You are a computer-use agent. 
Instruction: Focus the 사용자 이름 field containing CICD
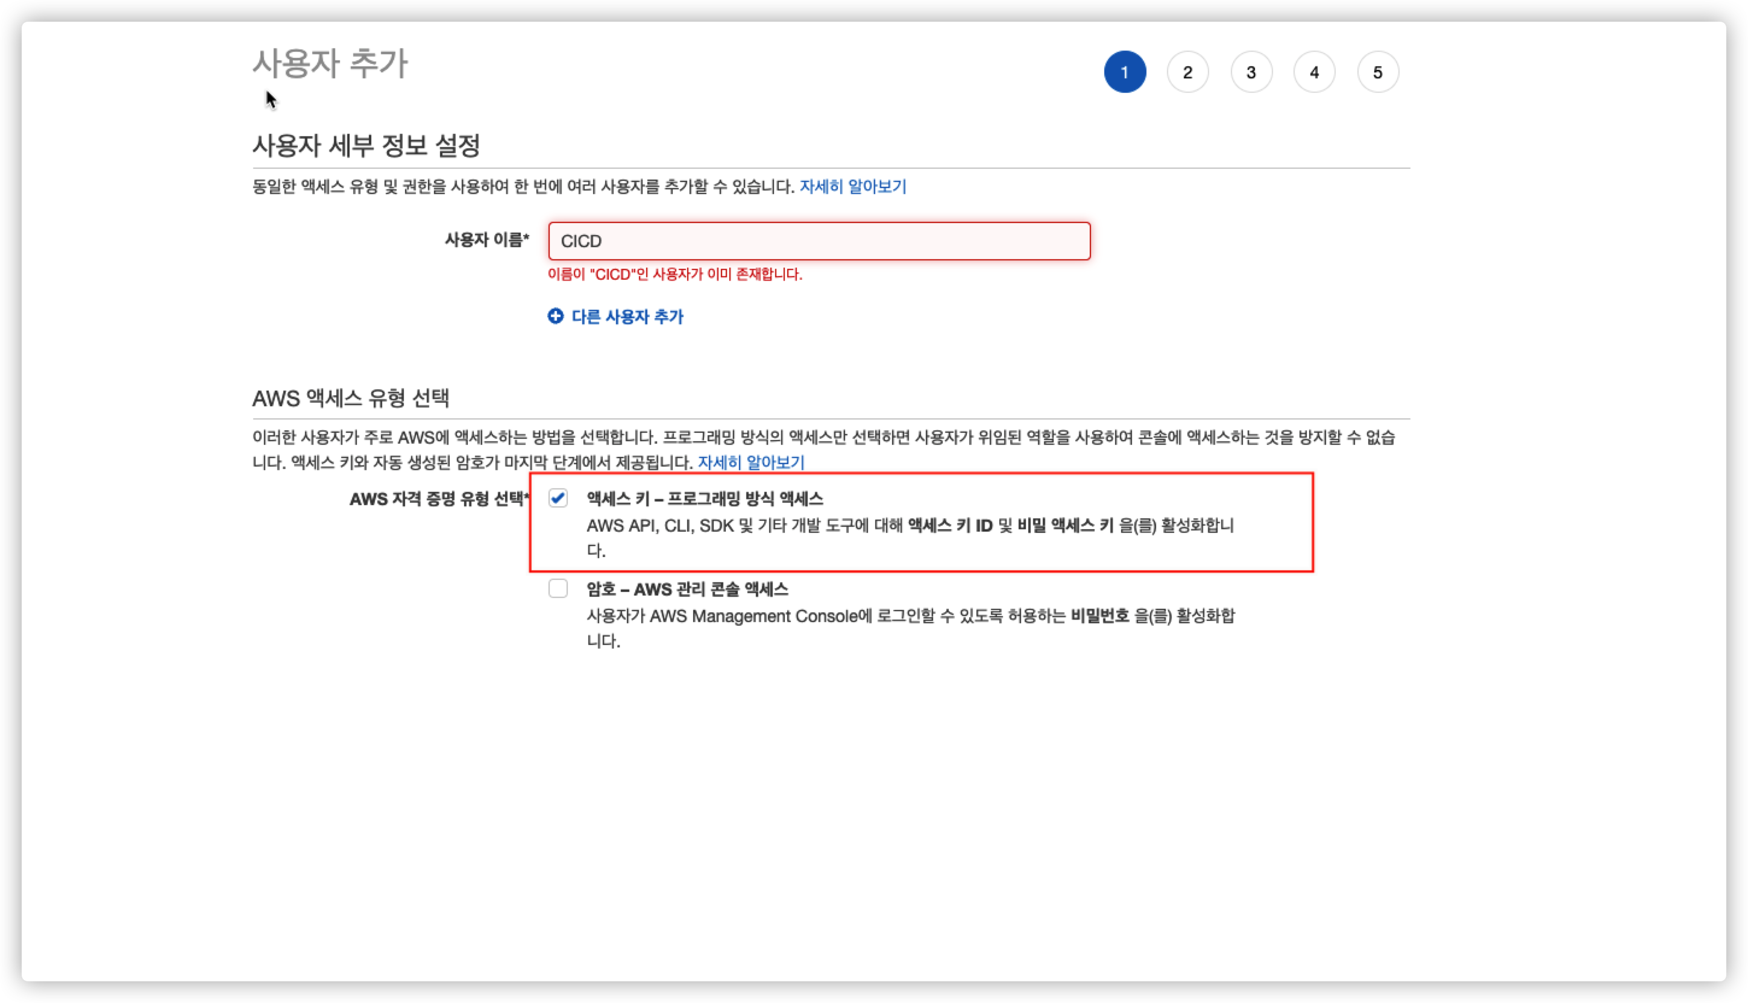(819, 241)
